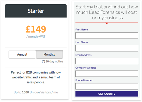
Task: Focus the Company Website input field
Action: pyautogui.click(x=107, y=74)
